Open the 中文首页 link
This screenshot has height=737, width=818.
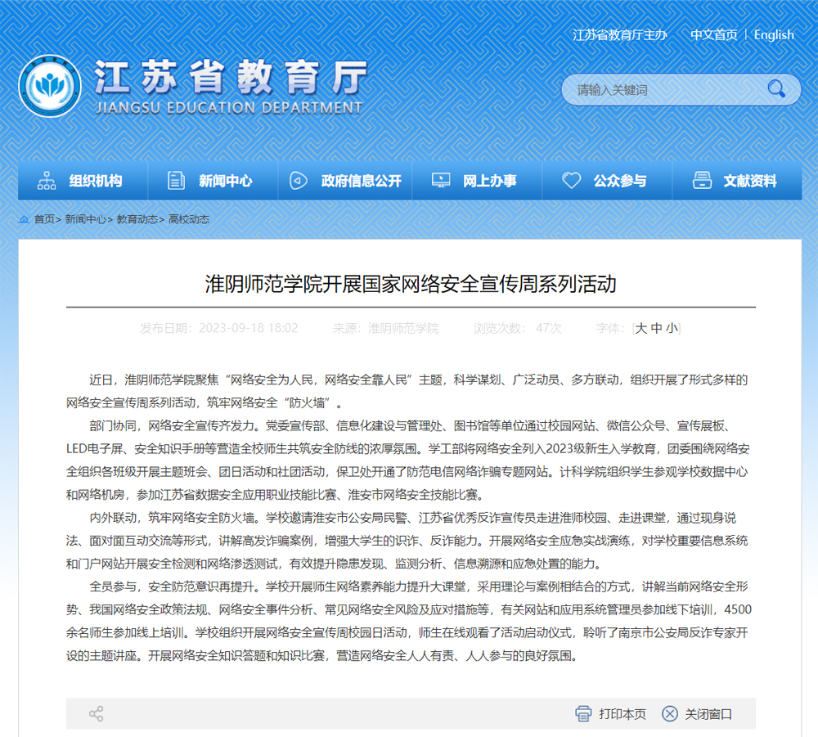coord(713,35)
